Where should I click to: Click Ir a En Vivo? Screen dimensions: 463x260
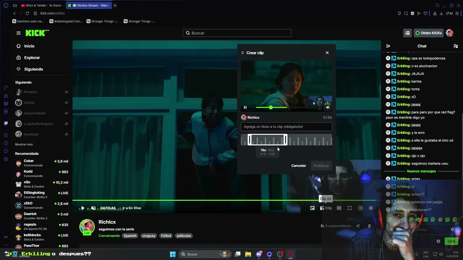click(132, 208)
